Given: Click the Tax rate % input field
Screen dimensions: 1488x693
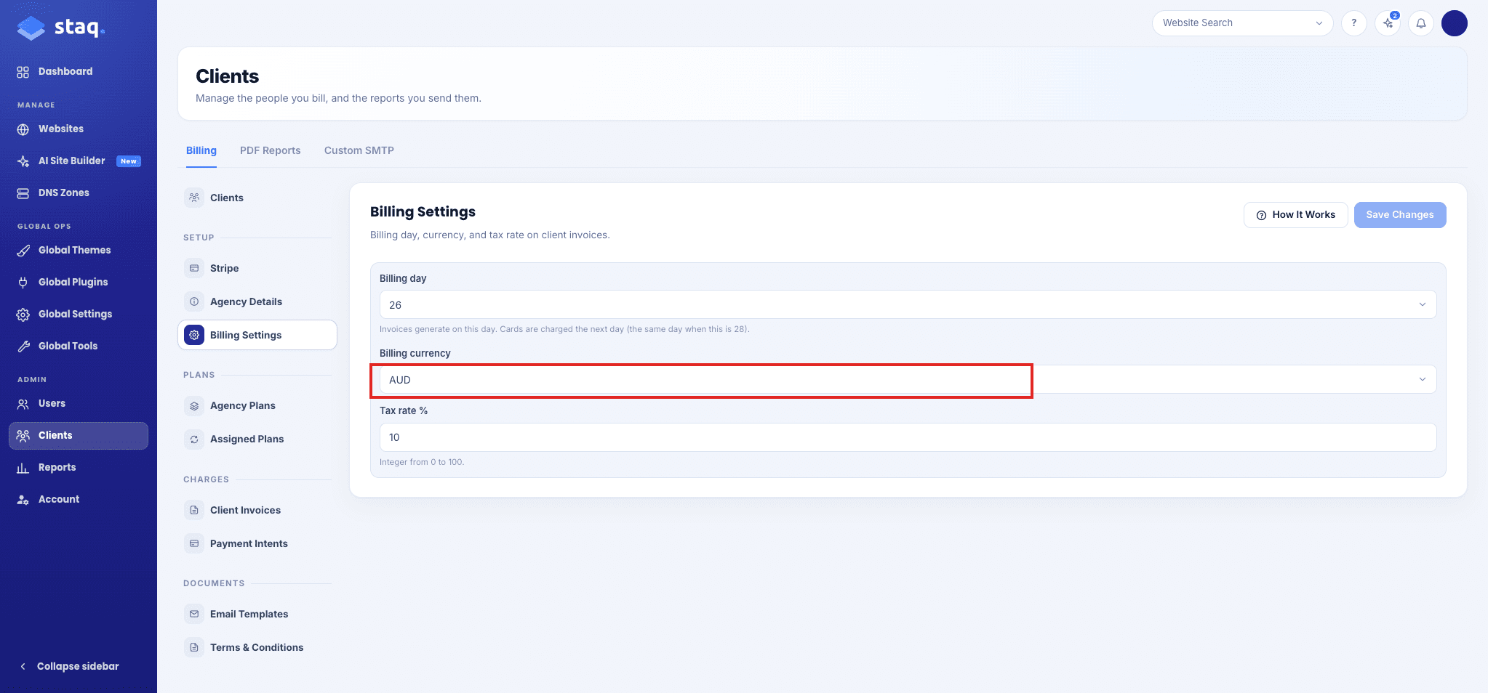Looking at the screenshot, I should point(908,437).
